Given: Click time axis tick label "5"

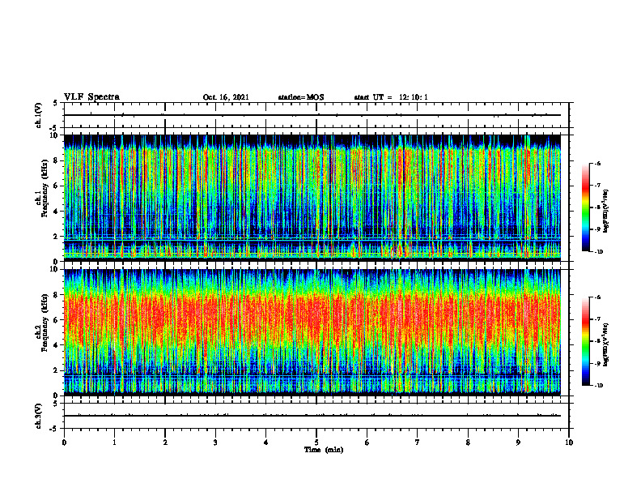Looking at the screenshot, I should [316, 443].
